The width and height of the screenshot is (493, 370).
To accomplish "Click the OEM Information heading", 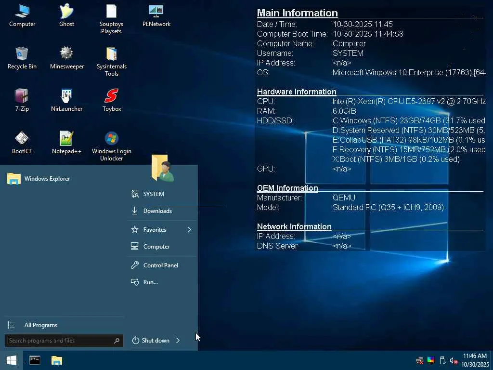I will point(287,188).
